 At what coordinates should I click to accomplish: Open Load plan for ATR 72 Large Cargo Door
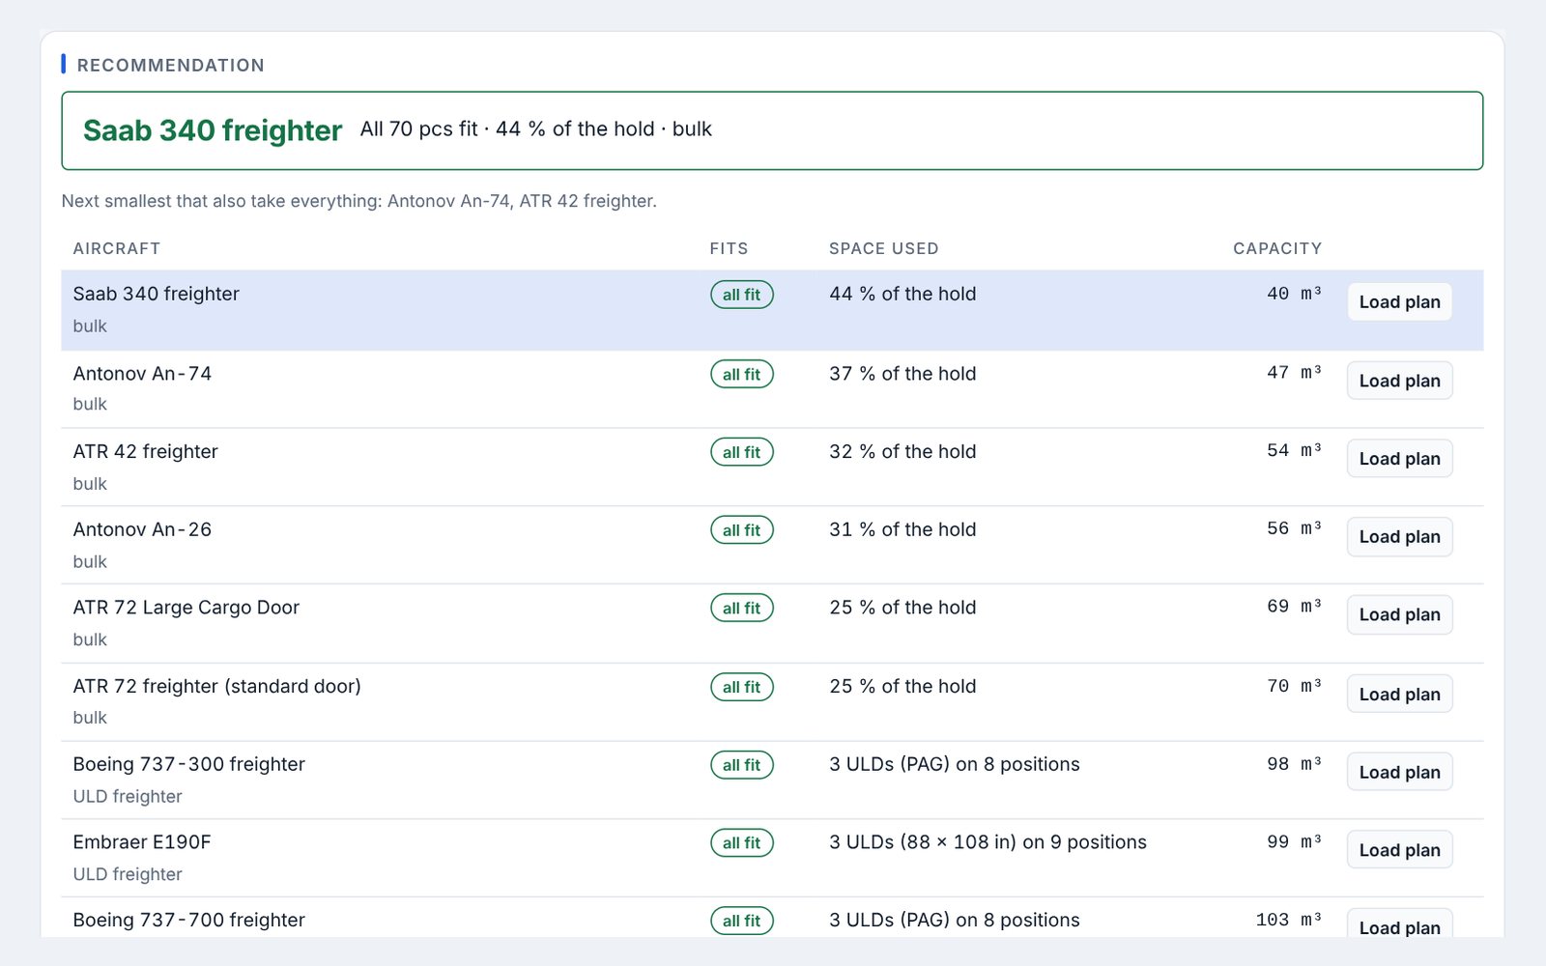pyautogui.click(x=1399, y=615)
